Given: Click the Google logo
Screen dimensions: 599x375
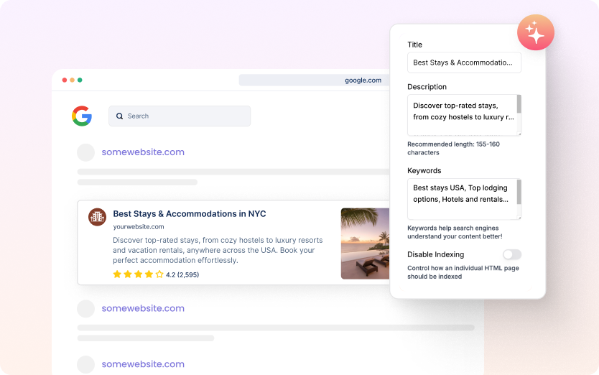Looking at the screenshot, I should pos(82,116).
